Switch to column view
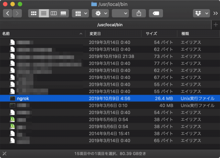 [54, 13]
